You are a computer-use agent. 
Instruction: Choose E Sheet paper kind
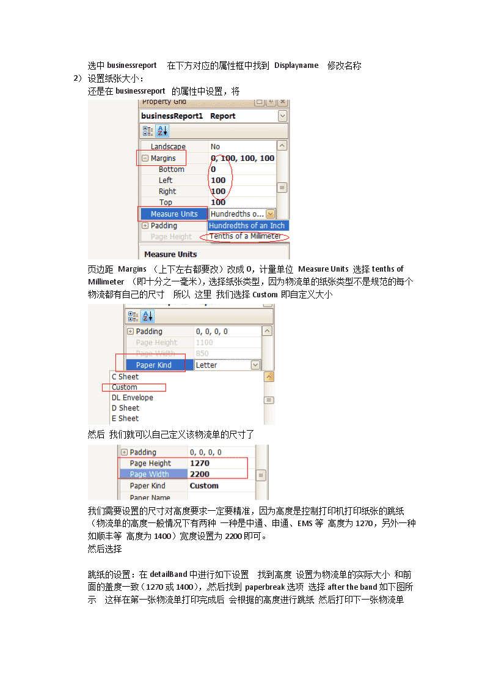click(x=125, y=418)
